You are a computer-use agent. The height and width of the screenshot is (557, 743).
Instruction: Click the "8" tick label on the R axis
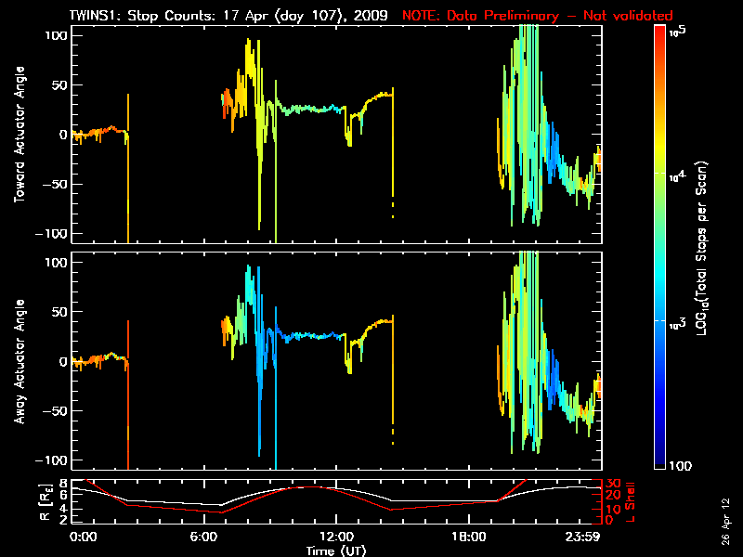64,484
